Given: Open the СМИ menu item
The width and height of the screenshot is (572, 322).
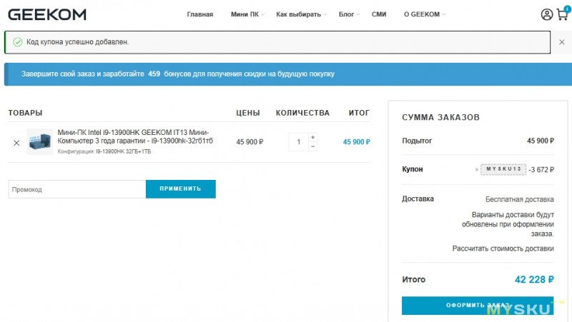Looking at the screenshot, I should [379, 14].
